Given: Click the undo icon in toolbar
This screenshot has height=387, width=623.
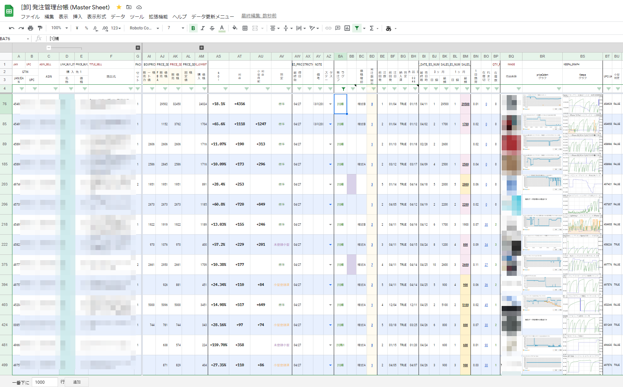Looking at the screenshot, I should point(11,28).
